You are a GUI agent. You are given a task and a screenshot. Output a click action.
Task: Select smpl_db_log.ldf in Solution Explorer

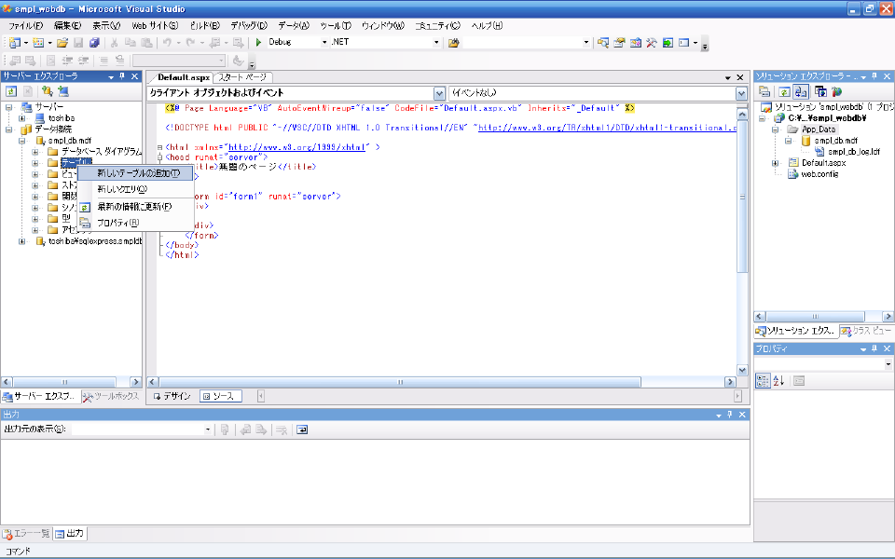pyautogui.click(x=854, y=152)
